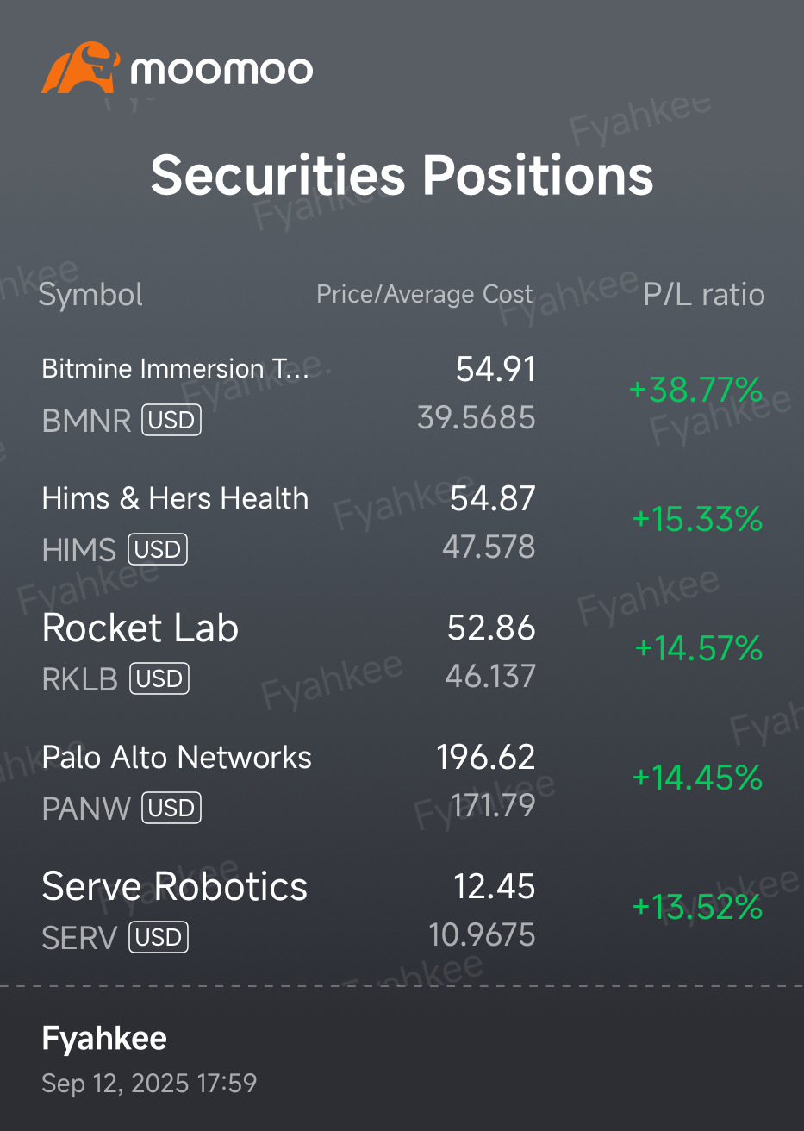
Task: Open the Palo Alto Networks position
Action: 402,781
